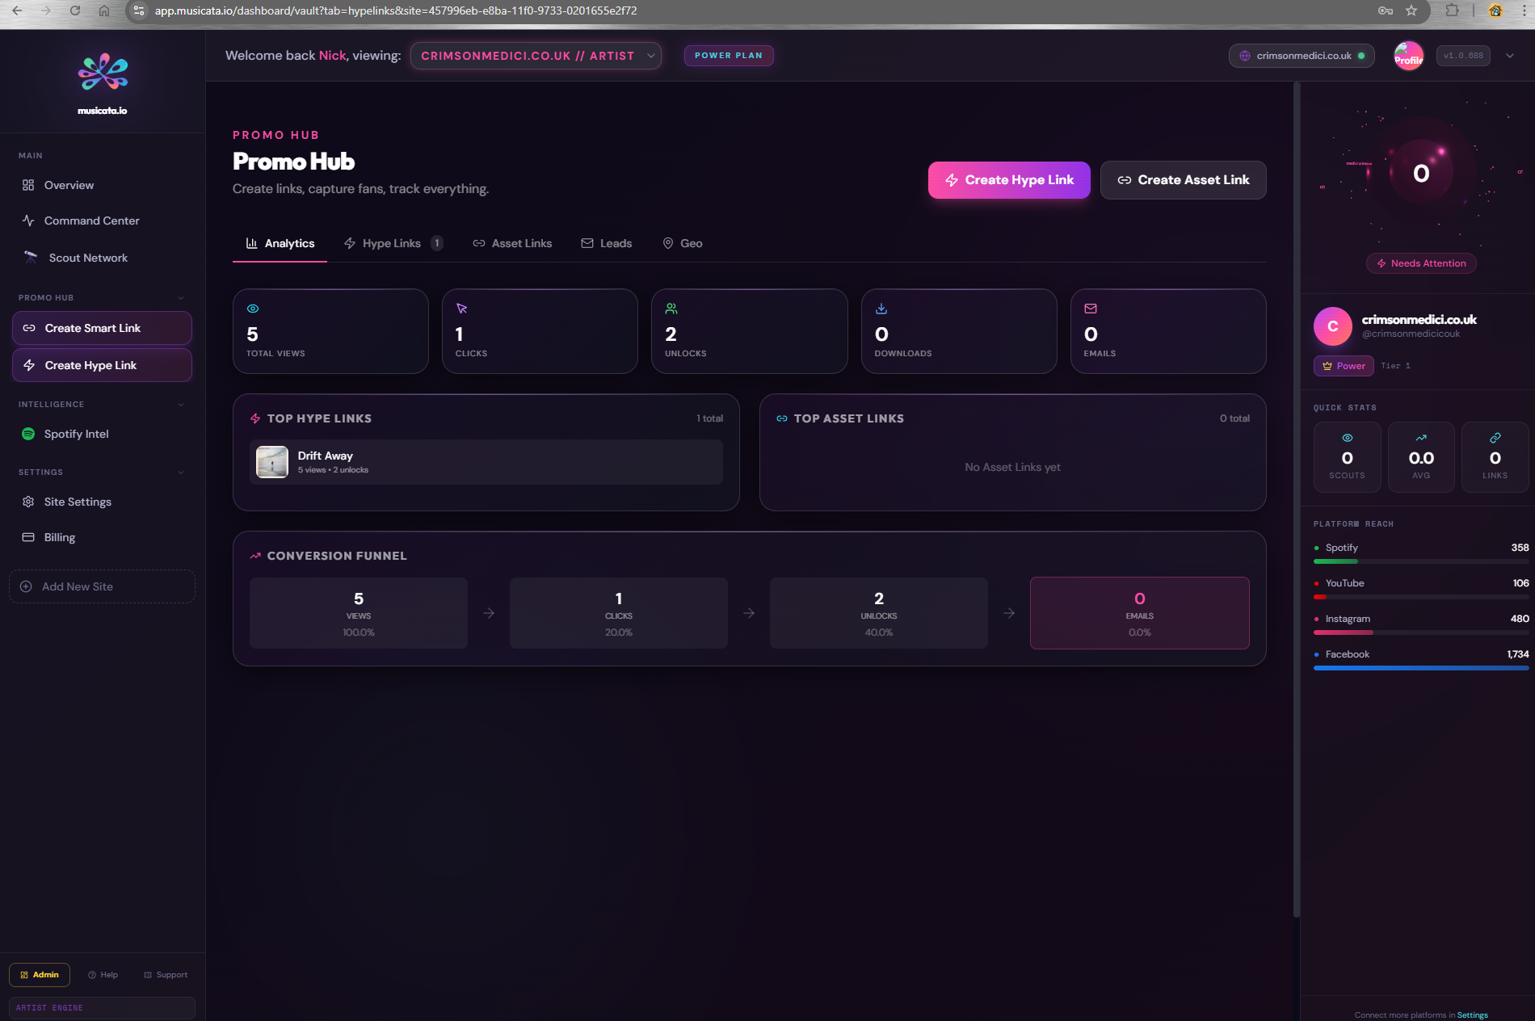This screenshot has height=1021, width=1535.
Task: Collapse the Intelligence sidebar section
Action: pyautogui.click(x=181, y=405)
